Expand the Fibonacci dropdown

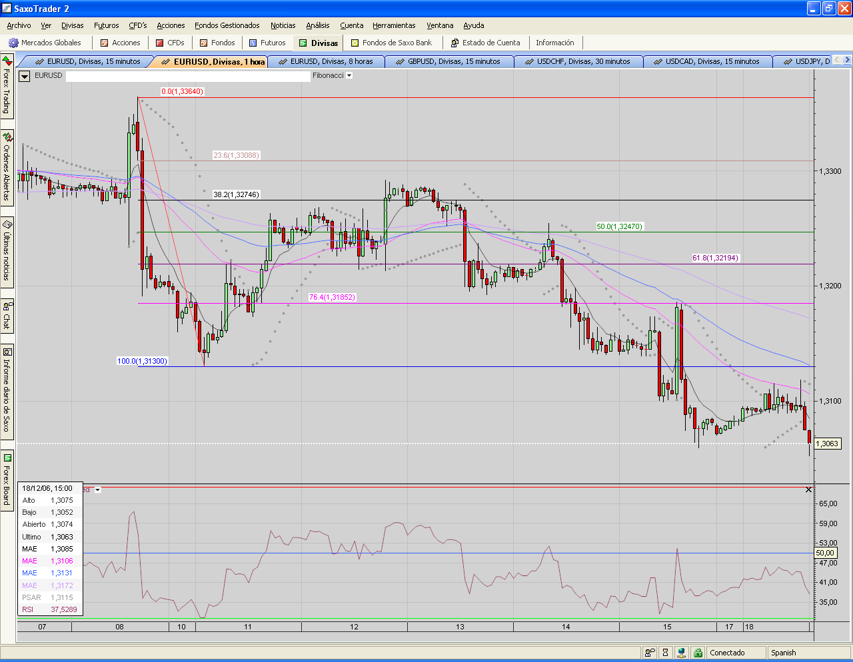(349, 76)
